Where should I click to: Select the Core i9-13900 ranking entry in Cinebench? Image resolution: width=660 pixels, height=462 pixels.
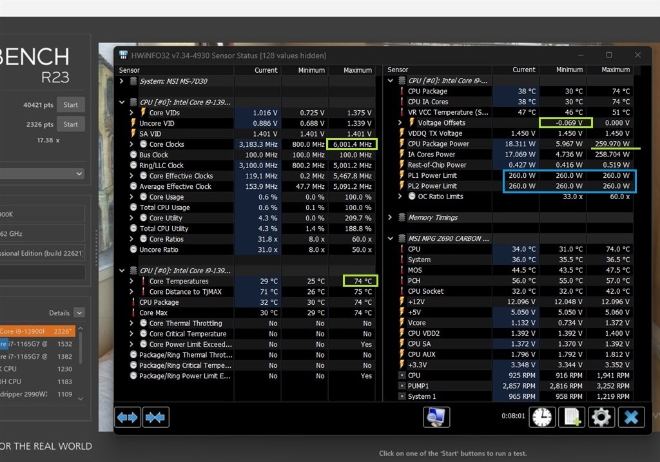(37, 331)
